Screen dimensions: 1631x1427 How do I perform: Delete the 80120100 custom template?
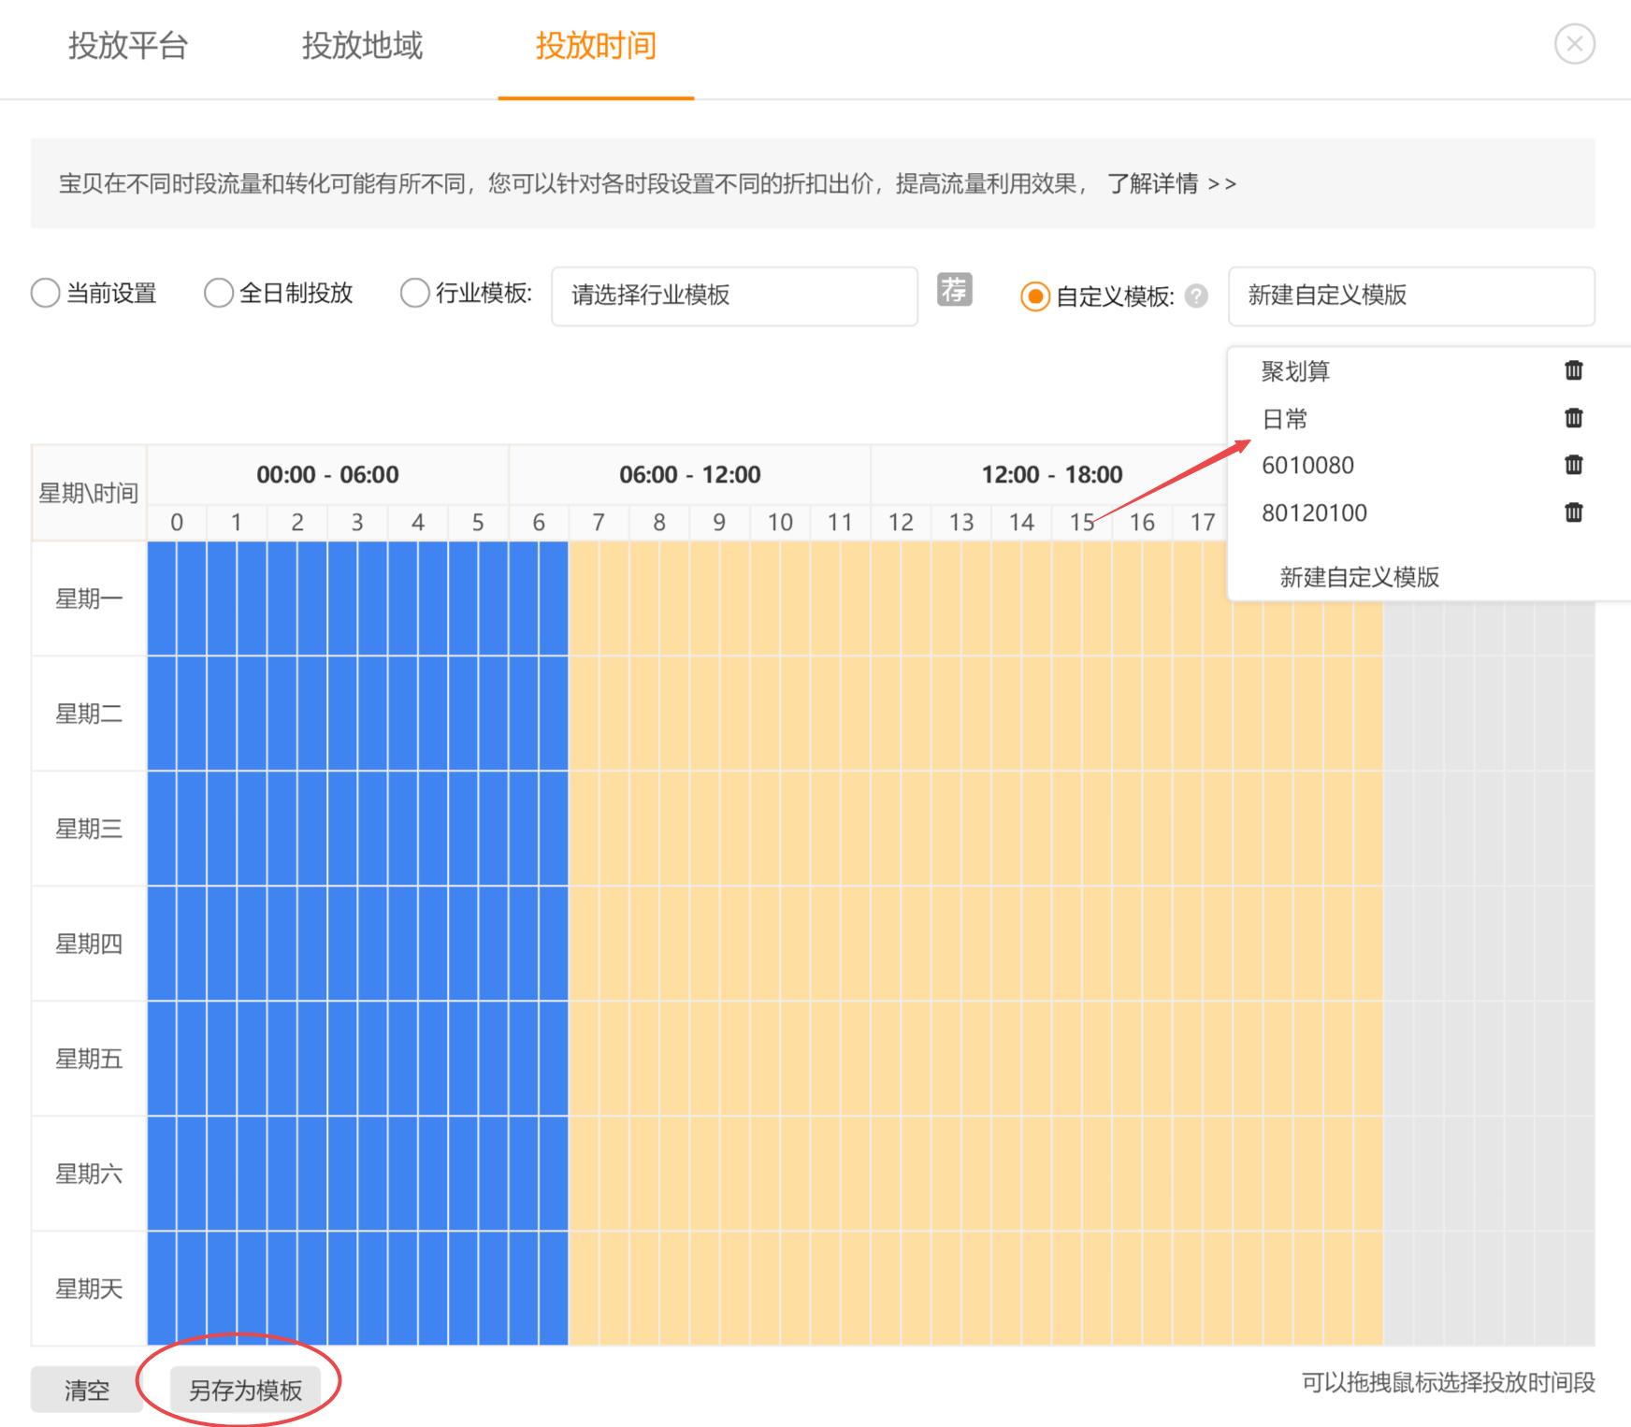click(1572, 512)
